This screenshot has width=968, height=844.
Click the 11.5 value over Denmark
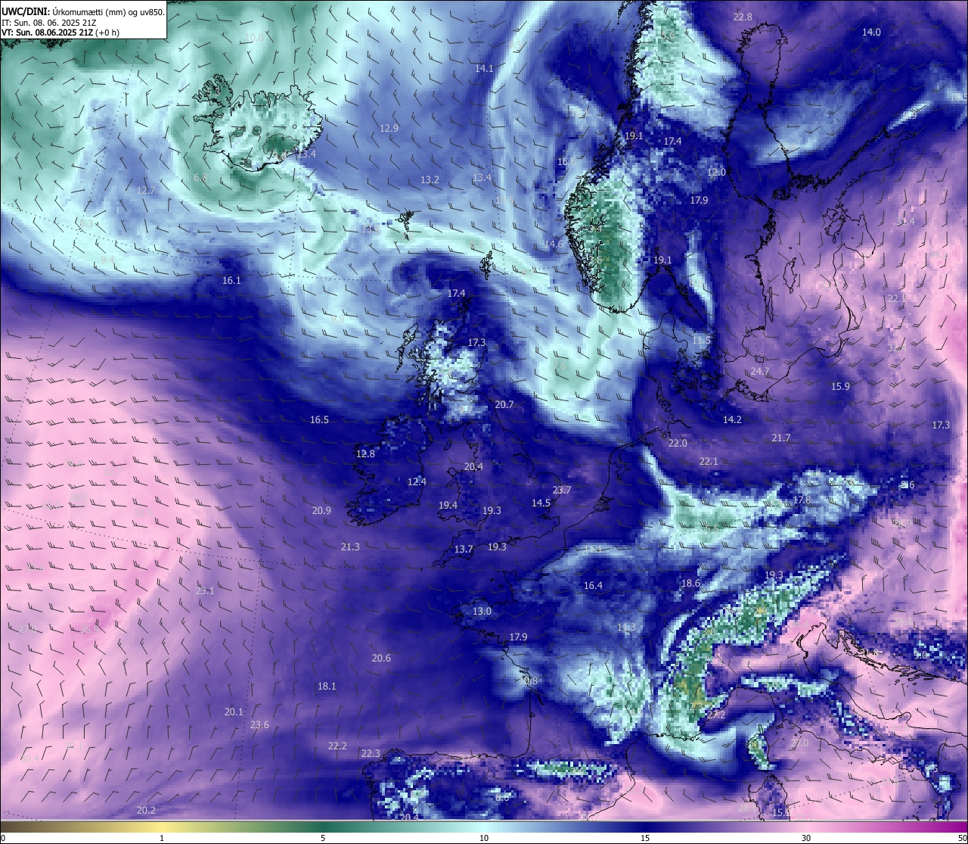click(x=701, y=341)
